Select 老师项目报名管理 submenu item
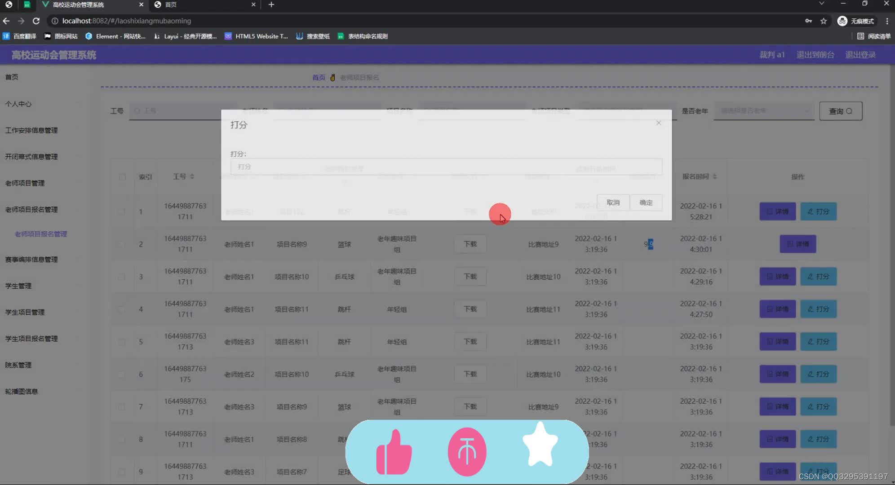 tap(41, 234)
